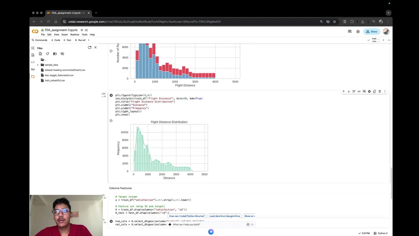This screenshot has width=419, height=236.
Task: Open the Run all dropdown arrow
Action: [x=88, y=40]
